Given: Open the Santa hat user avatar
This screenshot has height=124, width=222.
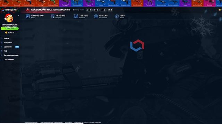Looking at the screenshot, I should pos(9,18).
